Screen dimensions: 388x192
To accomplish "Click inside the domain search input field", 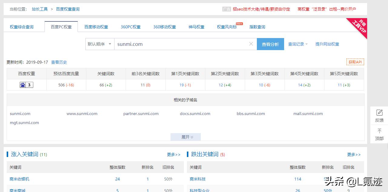I will click(182, 44).
